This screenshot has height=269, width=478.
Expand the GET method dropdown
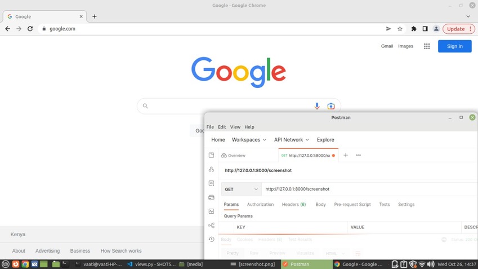click(x=242, y=189)
